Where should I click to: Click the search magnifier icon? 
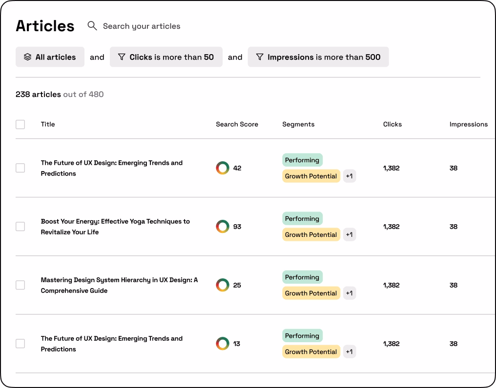point(92,26)
